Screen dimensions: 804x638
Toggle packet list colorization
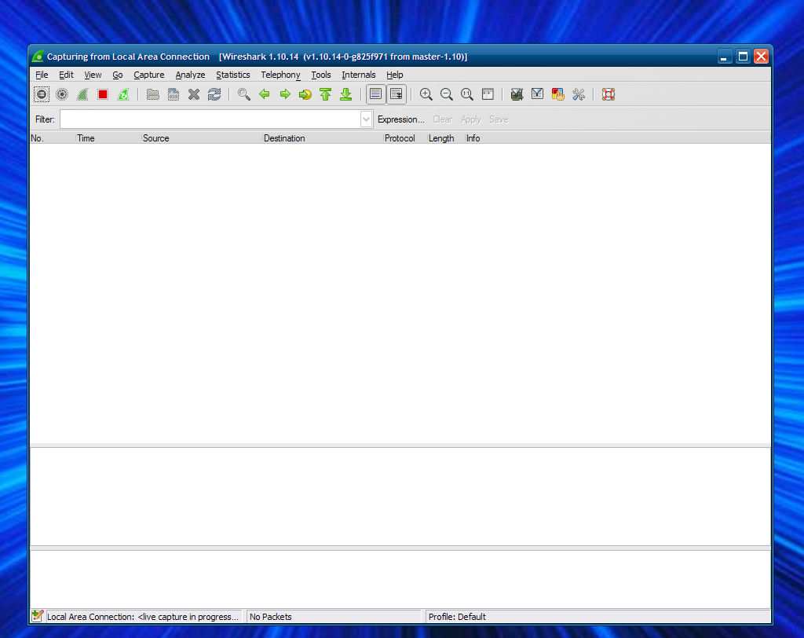click(x=376, y=94)
